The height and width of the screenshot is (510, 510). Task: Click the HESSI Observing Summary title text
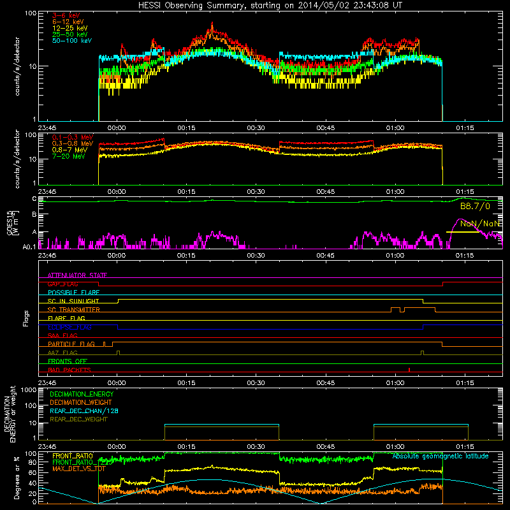pyautogui.click(x=270, y=5)
